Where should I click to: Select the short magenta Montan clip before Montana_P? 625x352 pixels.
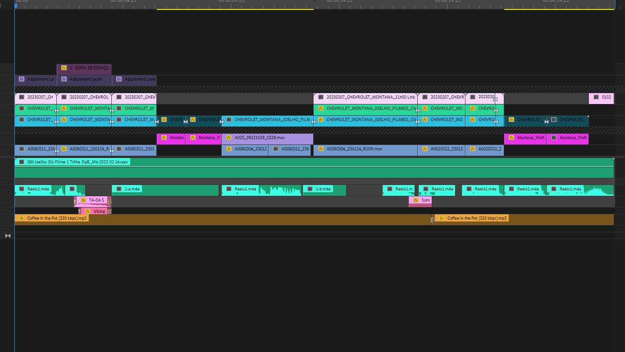(x=171, y=139)
